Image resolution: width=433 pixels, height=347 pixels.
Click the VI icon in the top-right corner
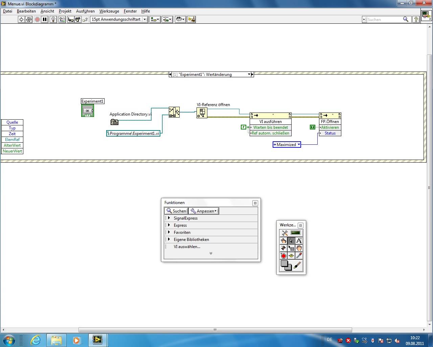pos(426,16)
